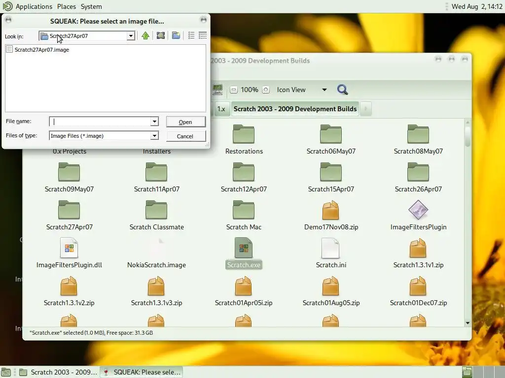Viewport: 505px width, 378px height.
Task: Select the Scratch06May07 folder
Action: [331, 139]
